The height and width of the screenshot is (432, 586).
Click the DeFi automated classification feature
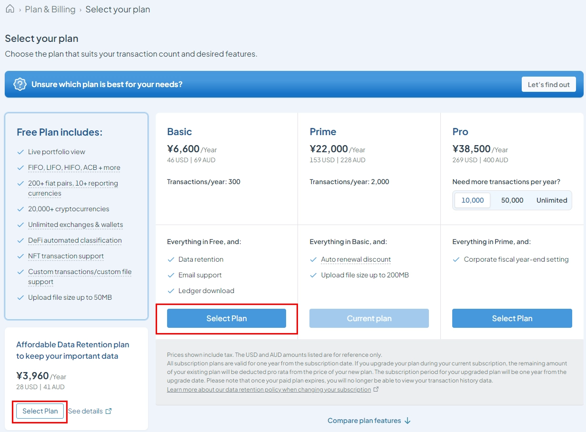(75, 240)
